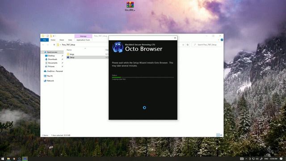Switch to details view in Explorer status bar
The width and height of the screenshot is (286, 161).
coord(218,135)
